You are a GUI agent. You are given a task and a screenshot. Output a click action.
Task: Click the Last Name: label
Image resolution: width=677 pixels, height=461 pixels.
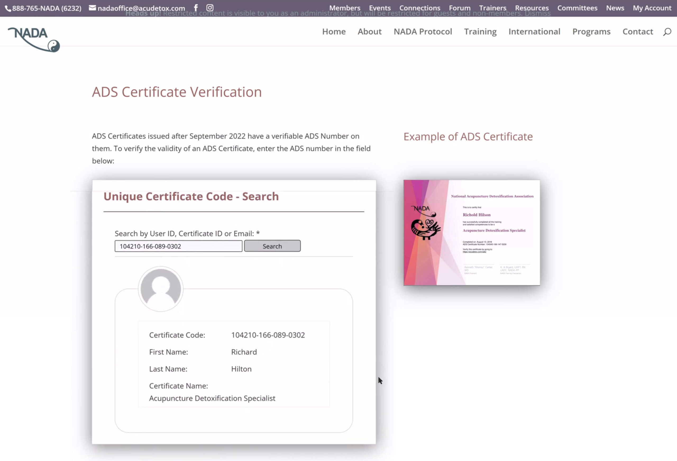[168, 369]
